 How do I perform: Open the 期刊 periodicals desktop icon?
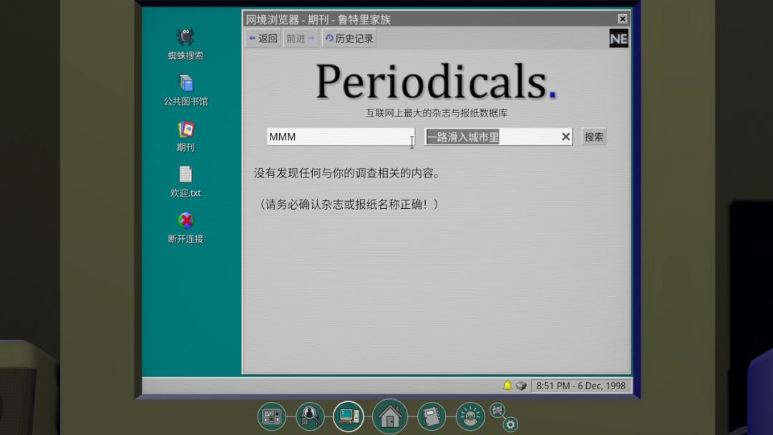185,137
